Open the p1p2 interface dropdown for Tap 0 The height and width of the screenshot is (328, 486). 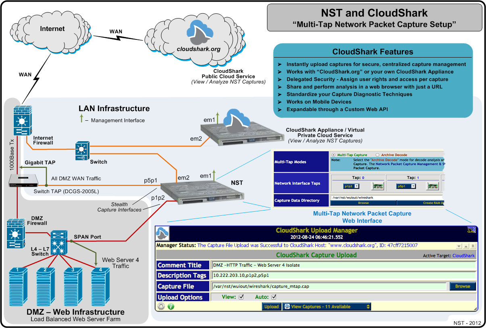(x=351, y=186)
